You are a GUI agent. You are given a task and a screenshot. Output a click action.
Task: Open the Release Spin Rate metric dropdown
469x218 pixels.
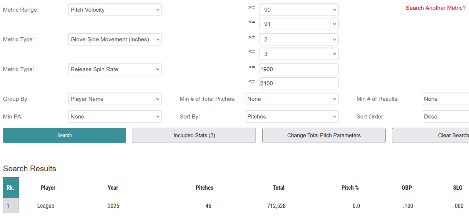pos(115,69)
